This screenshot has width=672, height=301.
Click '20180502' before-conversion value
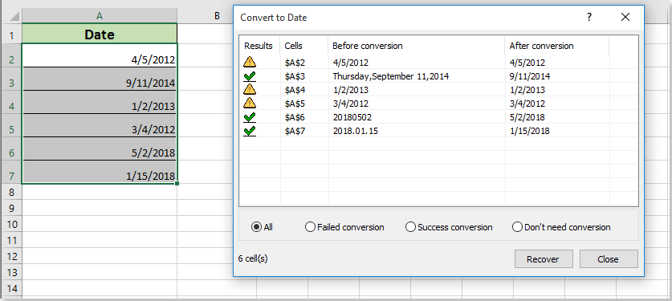coord(352,117)
